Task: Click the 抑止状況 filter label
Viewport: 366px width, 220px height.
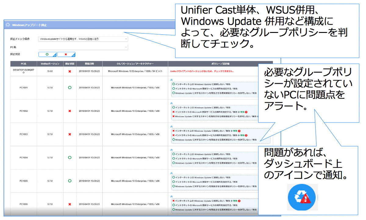Action: (15, 54)
